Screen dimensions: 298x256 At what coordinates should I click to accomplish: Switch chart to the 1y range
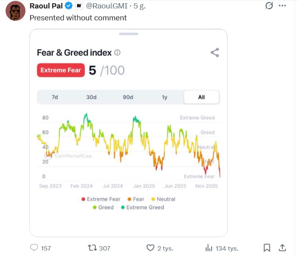tap(164, 97)
